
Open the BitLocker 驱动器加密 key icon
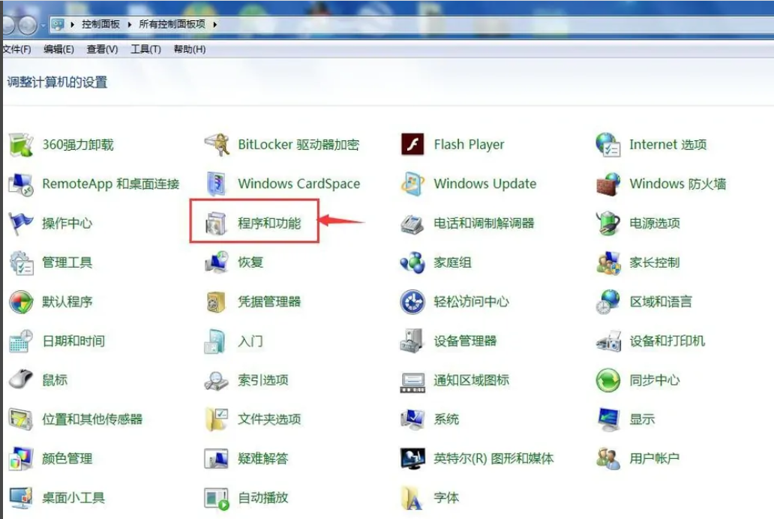click(217, 144)
